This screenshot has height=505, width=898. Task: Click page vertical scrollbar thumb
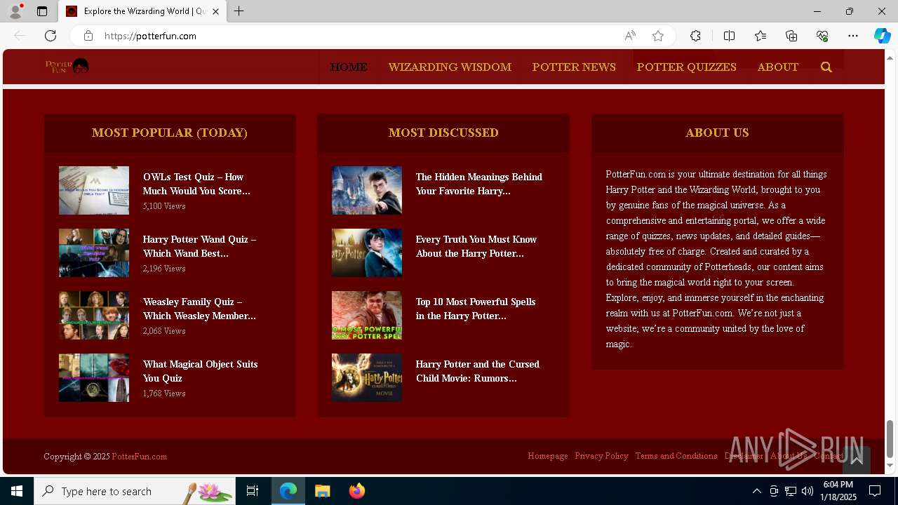pyautogui.click(x=890, y=438)
